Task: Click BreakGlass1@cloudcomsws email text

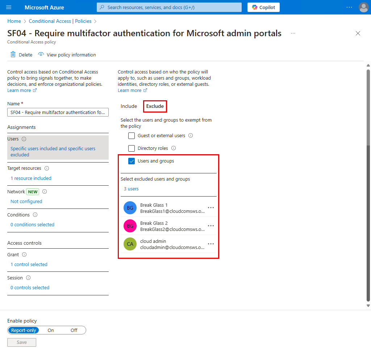Action: 172,211
